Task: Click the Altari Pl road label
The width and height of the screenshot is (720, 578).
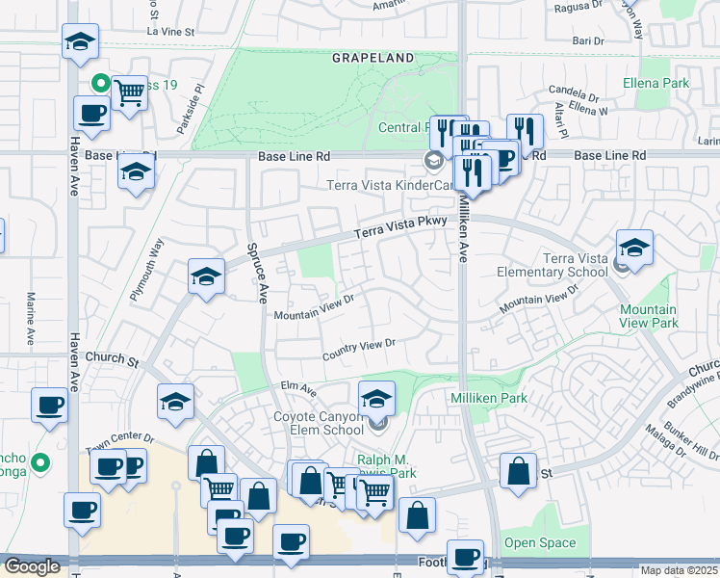Action: click(x=560, y=119)
